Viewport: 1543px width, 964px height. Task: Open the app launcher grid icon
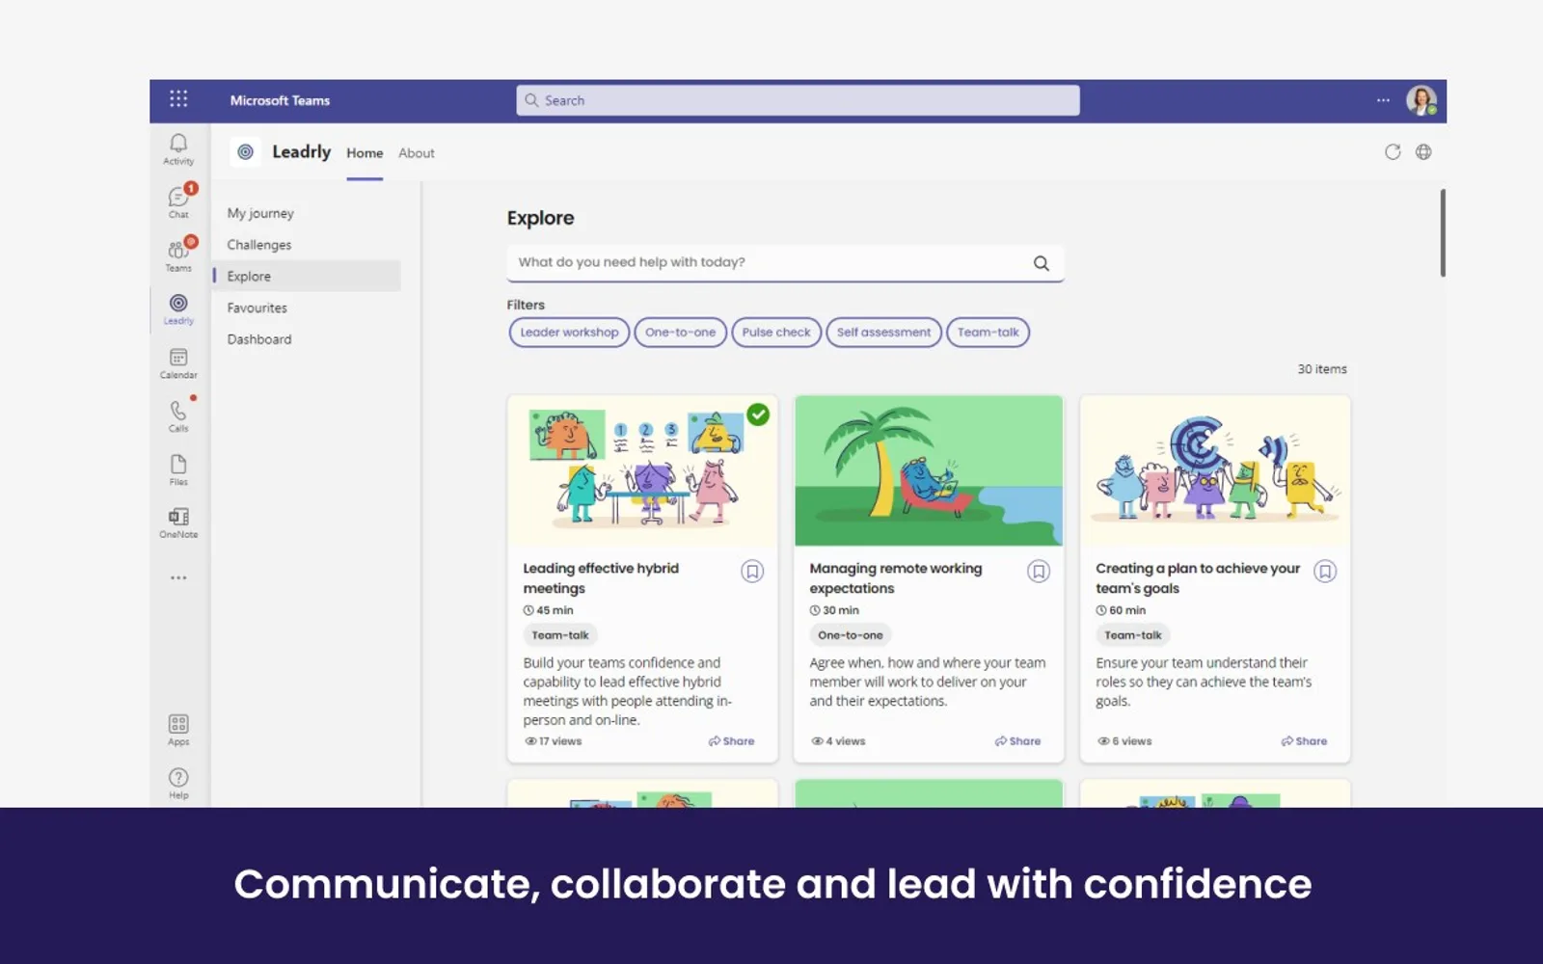pyautogui.click(x=178, y=99)
